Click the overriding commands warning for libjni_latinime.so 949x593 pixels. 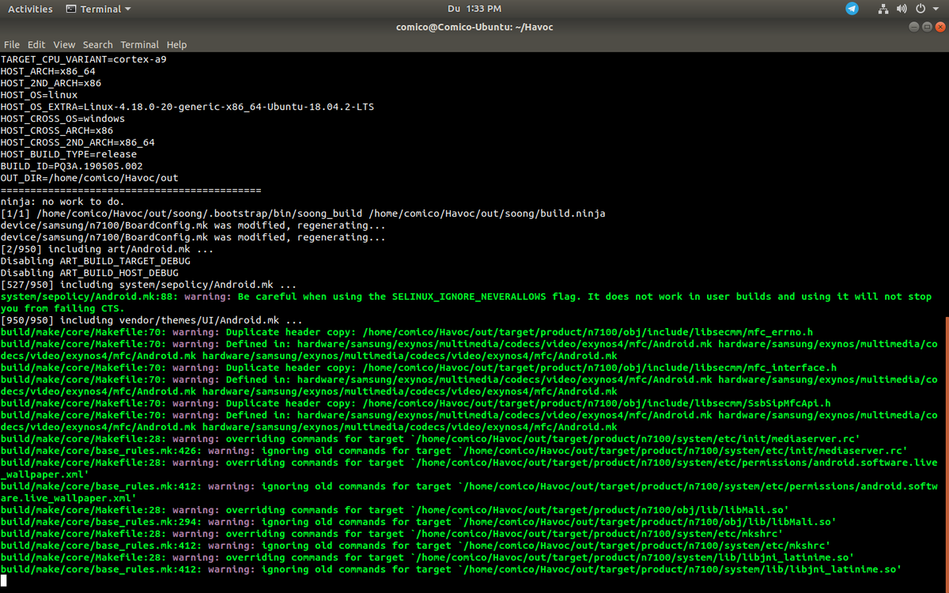[428, 557]
